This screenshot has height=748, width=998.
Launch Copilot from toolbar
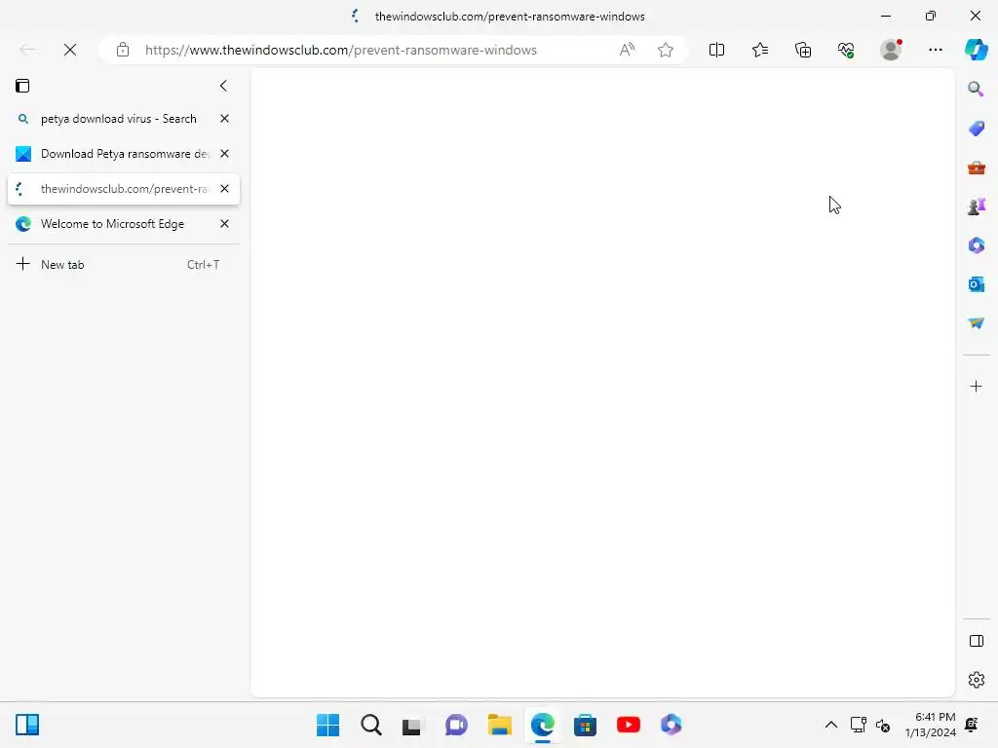tap(976, 50)
